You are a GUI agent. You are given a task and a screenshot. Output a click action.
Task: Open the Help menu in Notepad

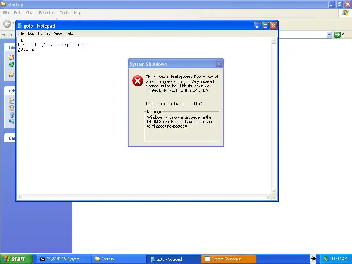pyautogui.click(x=69, y=33)
